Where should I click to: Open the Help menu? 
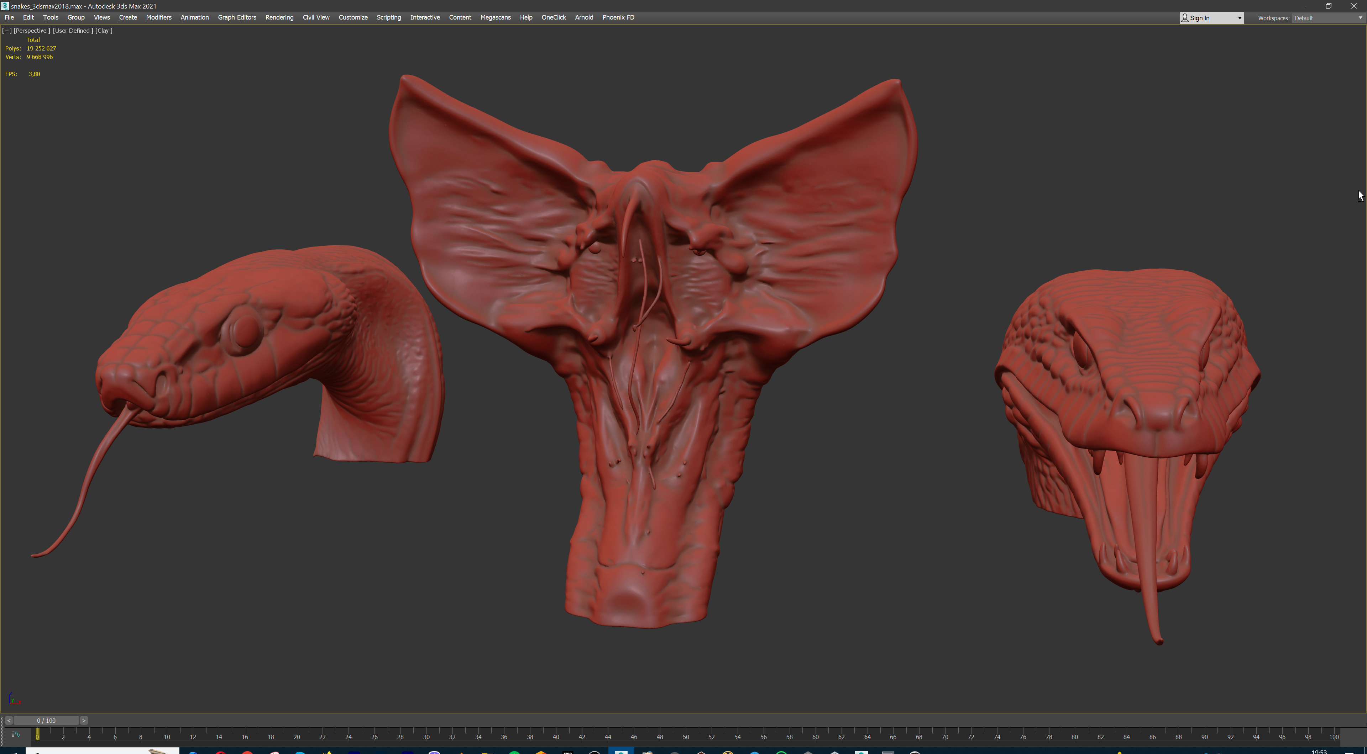point(526,17)
